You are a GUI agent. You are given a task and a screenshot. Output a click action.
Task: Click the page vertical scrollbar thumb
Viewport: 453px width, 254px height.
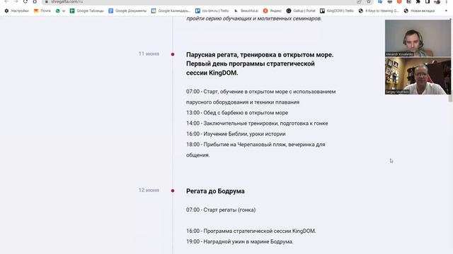(450, 61)
